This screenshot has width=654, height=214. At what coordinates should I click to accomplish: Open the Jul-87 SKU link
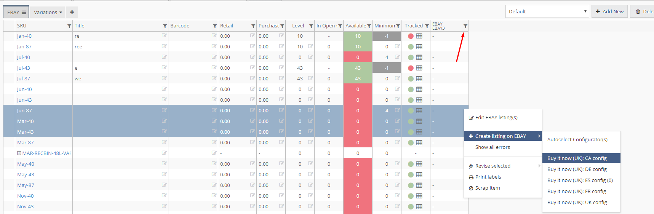click(x=24, y=79)
